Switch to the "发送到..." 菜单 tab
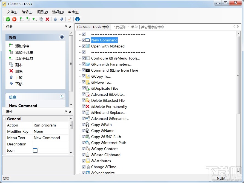Image resolution: width=244 pixels, height=183 pixels. click(x=126, y=27)
